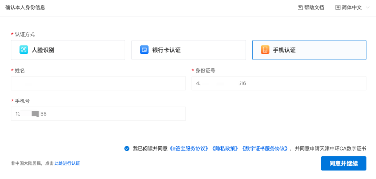
Task: Click into the 身份证号 input field
Action: pos(279,83)
